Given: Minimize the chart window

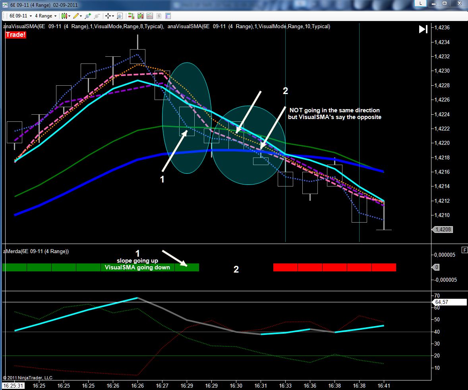Looking at the screenshot, I should pyautogui.click(x=434, y=3).
